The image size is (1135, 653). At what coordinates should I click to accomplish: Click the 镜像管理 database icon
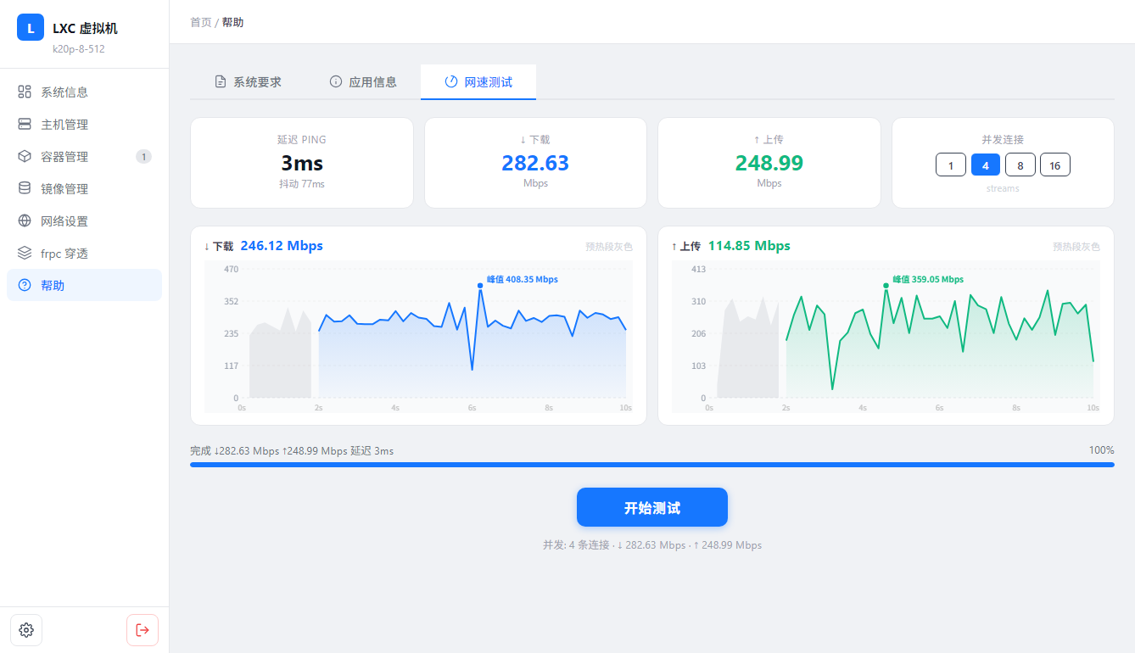coord(25,188)
